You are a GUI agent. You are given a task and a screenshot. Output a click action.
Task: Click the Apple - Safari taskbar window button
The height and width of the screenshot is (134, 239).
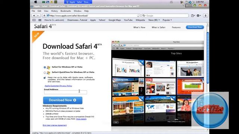78,2
